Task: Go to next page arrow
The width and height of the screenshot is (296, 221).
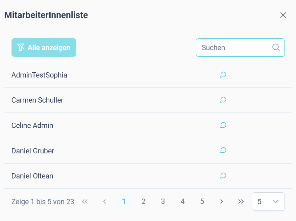Action: (222, 202)
